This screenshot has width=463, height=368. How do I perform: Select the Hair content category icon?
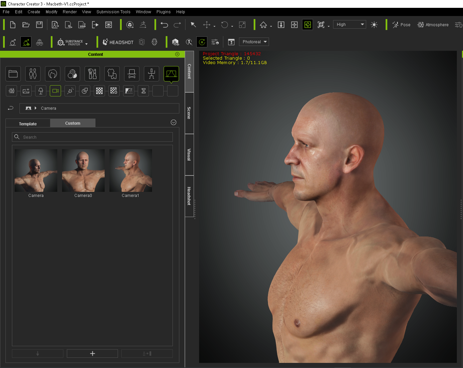click(x=53, y=74)
